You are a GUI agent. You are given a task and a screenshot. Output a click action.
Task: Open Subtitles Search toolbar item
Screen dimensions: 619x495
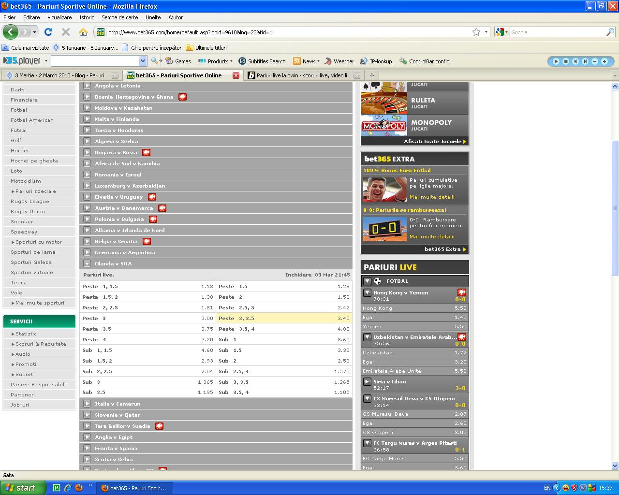tap(262, 61)
